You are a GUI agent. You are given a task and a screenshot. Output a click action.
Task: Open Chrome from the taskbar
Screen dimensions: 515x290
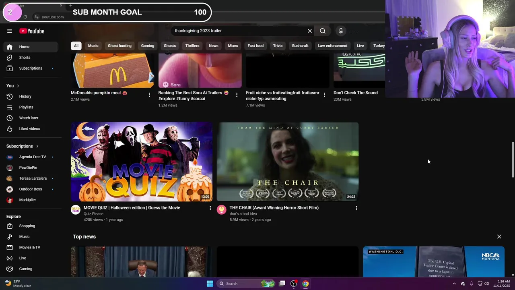(x=305, y=284)
